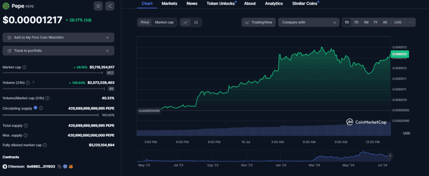Switch to candlestick chart view icon

tap(196, 22)
